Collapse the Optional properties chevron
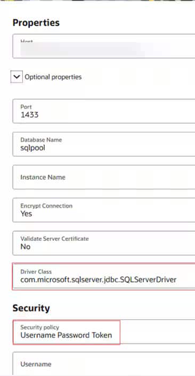This screenshot has width=195, height=376. coord(17,77)
